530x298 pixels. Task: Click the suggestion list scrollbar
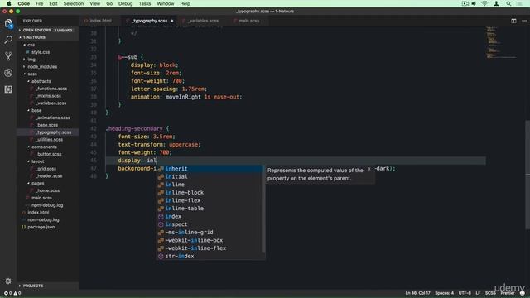tap(263, 209)
